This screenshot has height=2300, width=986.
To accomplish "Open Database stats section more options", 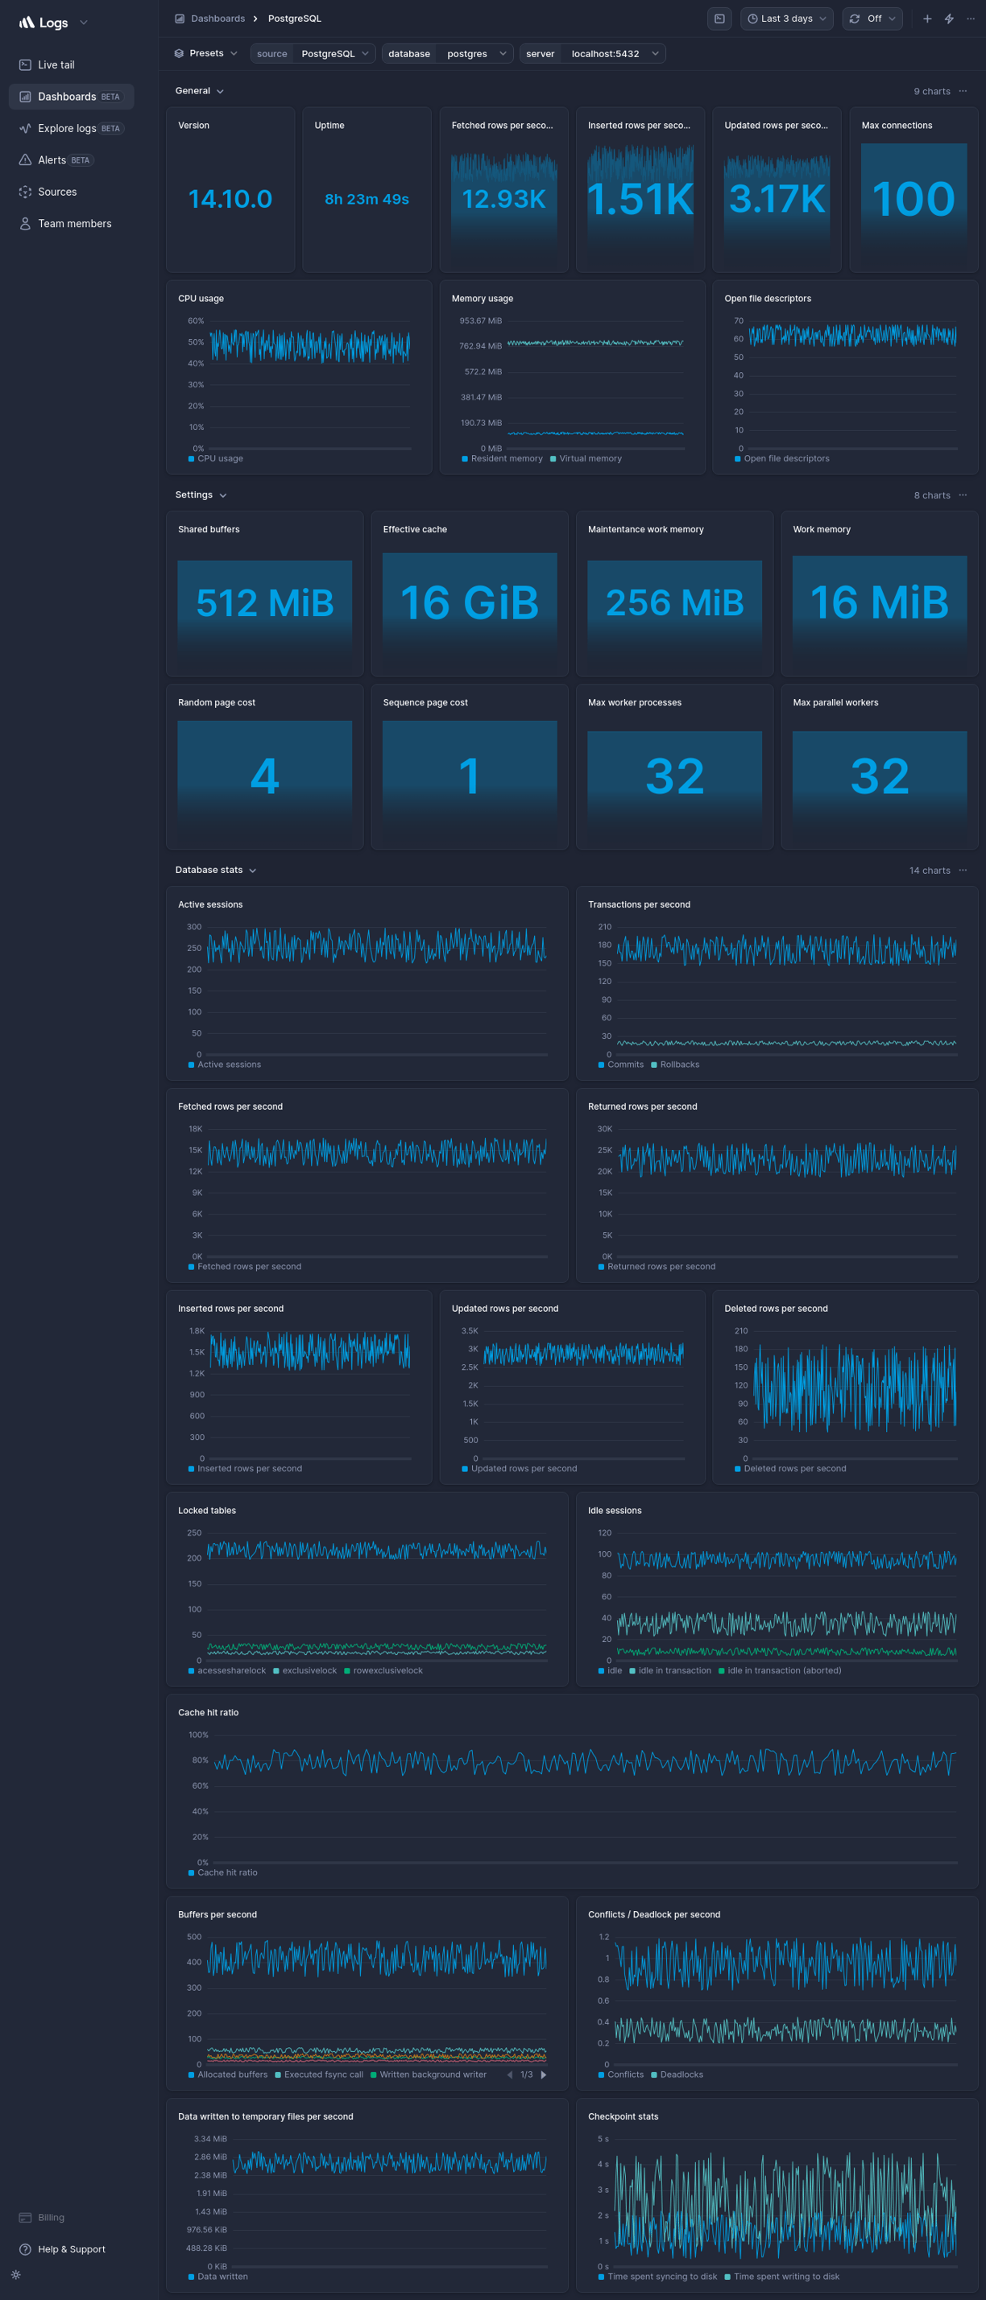I will [963, 870].
